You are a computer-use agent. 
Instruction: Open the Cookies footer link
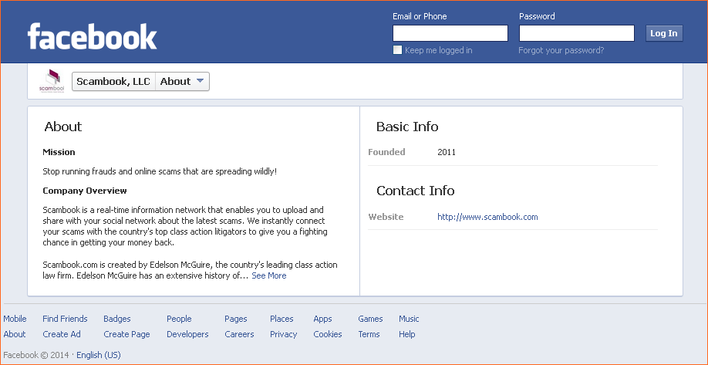(327, 334)
